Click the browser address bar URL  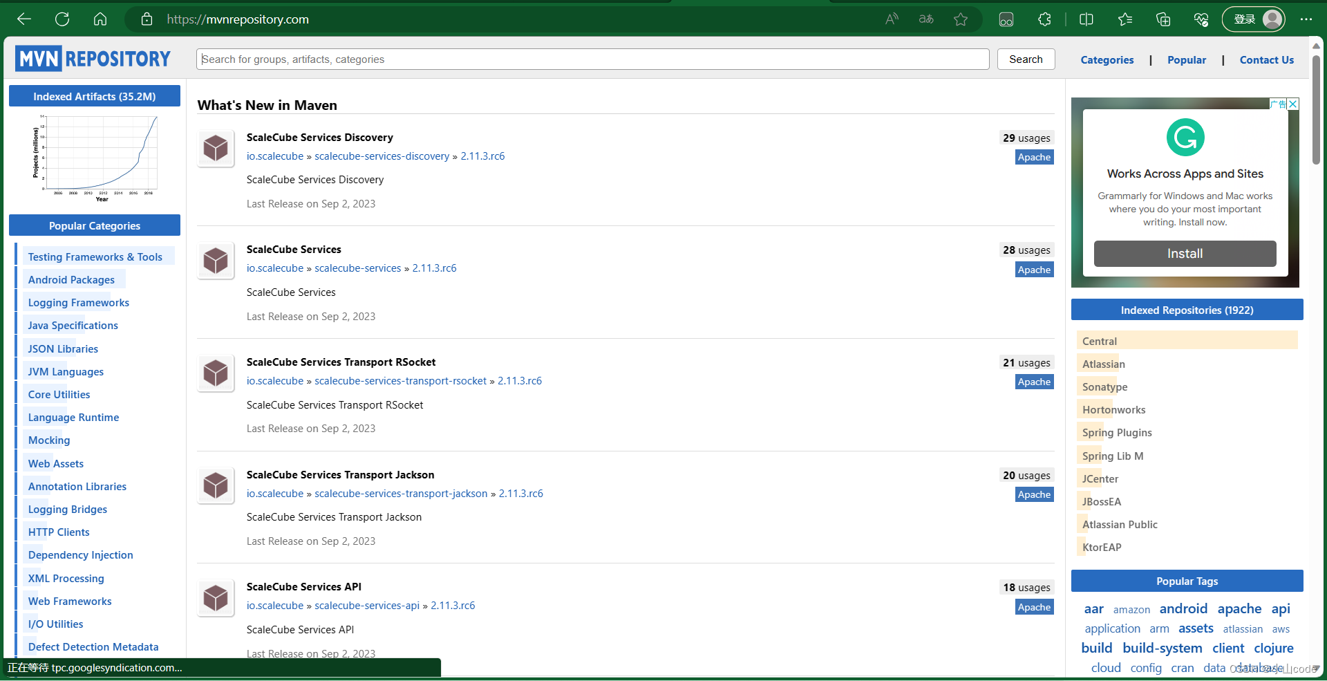238,19
